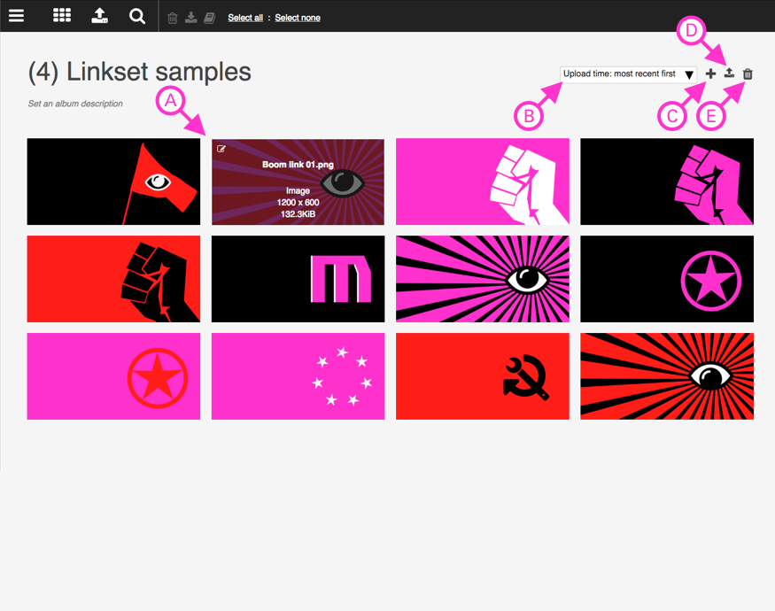
Task: Click the greyed download icon in top bar
Action: 190,18
